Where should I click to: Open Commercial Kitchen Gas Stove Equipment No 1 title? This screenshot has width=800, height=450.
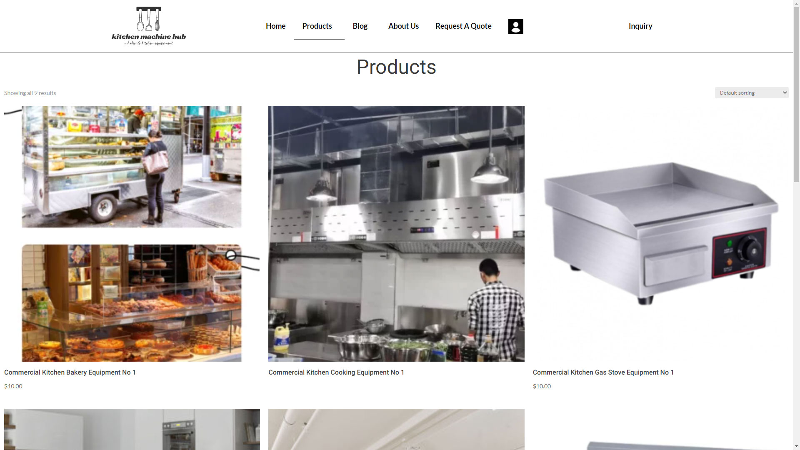click(x=603, y=372)
